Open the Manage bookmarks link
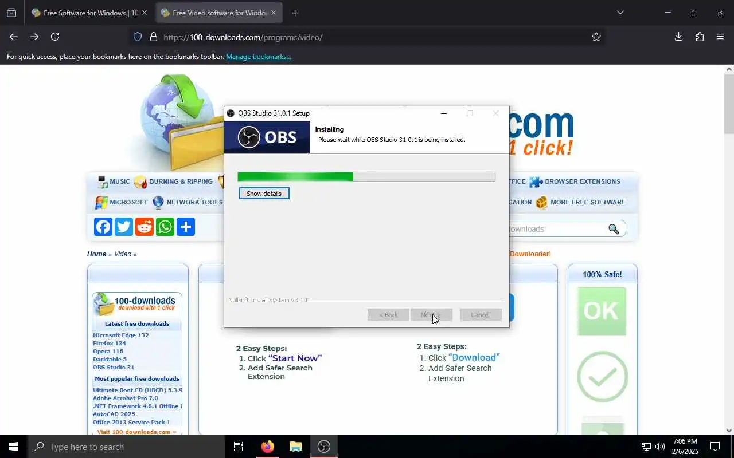734x458 pixels. click(x=259, y=57)
